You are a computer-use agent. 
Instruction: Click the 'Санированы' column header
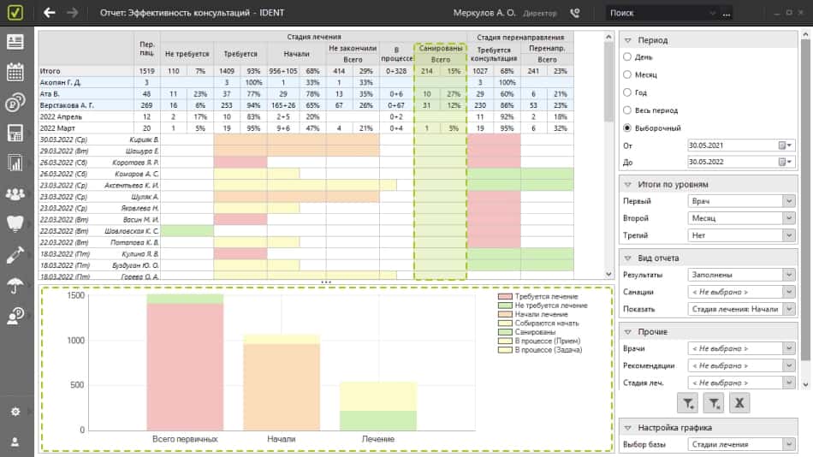440,50
